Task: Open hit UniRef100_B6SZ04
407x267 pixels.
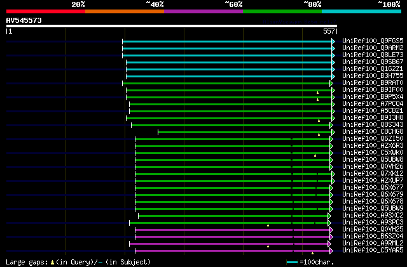Action: (x=373, y=237)
